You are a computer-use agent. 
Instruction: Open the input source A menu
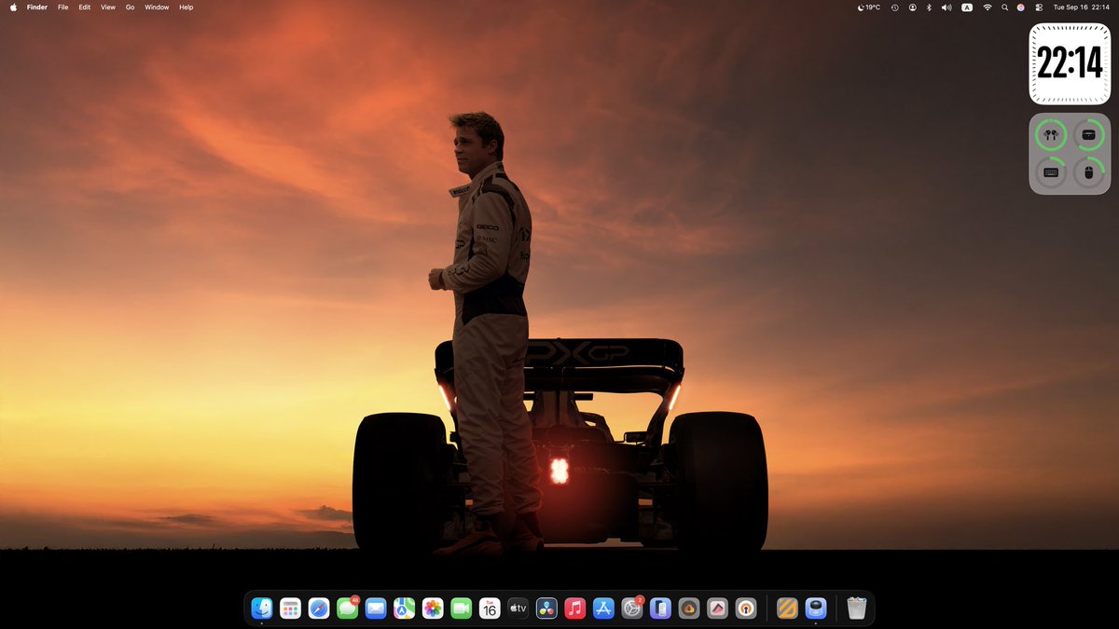pyautogui.click(x=967, y=7)
